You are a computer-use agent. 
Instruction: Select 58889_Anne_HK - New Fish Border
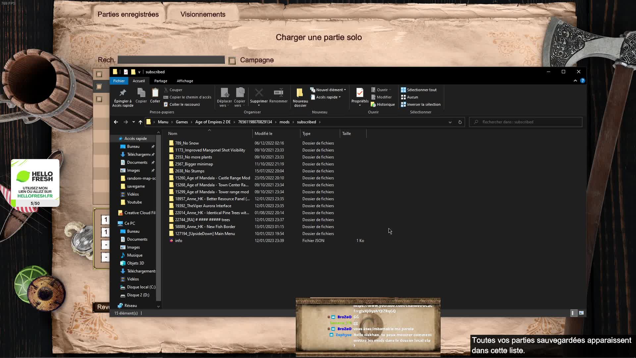[205, 227]
